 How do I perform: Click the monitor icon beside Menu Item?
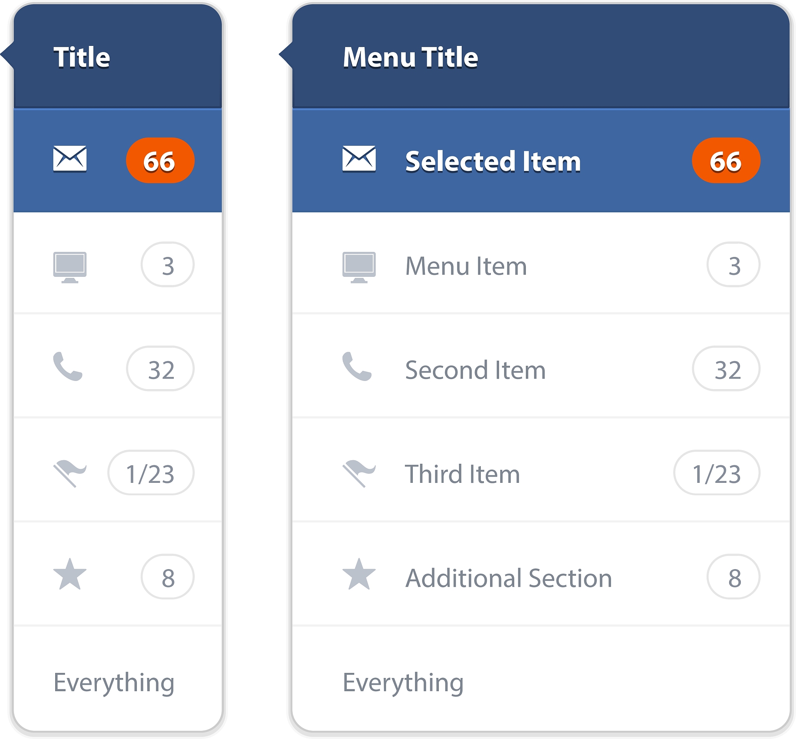(359, 267)
